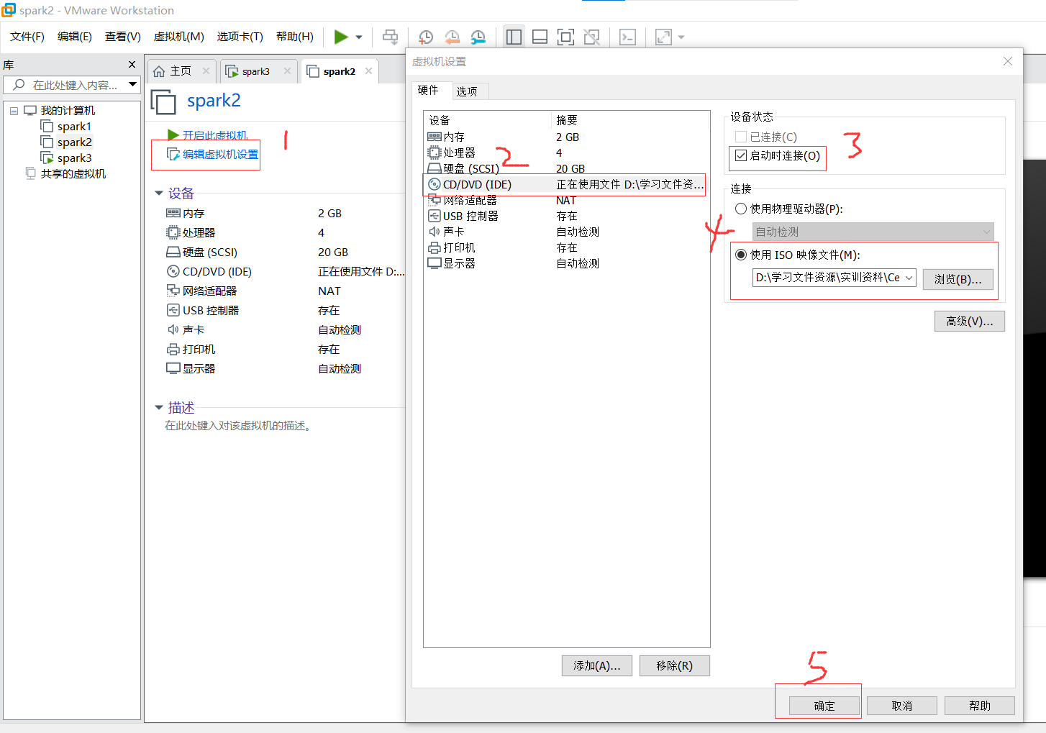Toggle the thumbnail bar view icon
The image size is (1046, 733).
point(540,37)
